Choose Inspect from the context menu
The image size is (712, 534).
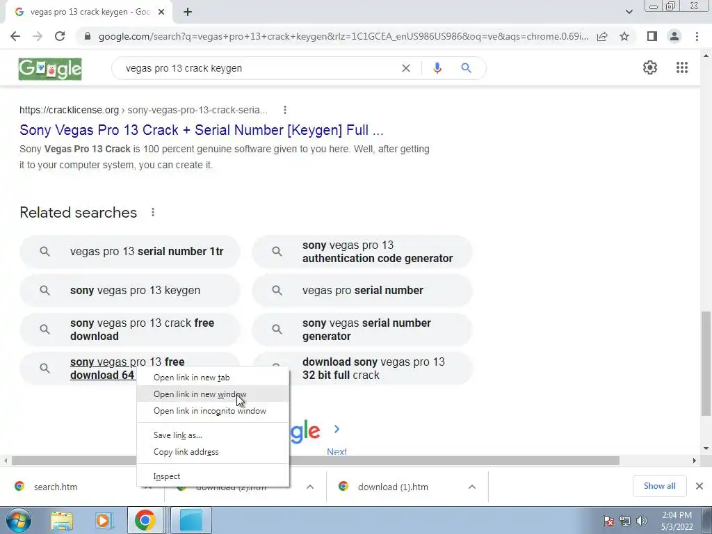coord(213,476)
